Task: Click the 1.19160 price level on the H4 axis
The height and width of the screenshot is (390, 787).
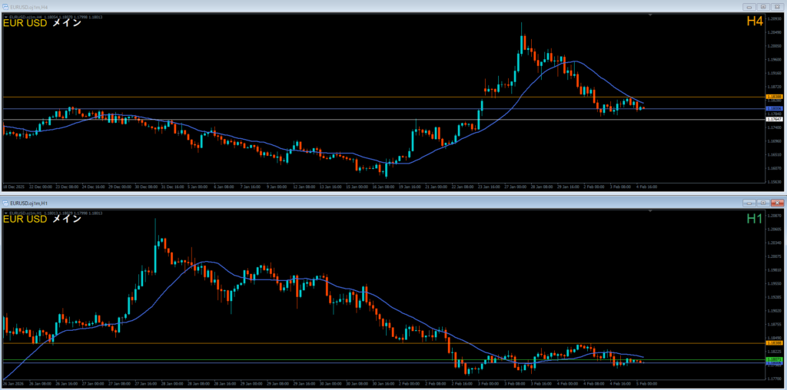Action: tap(774, 73)
